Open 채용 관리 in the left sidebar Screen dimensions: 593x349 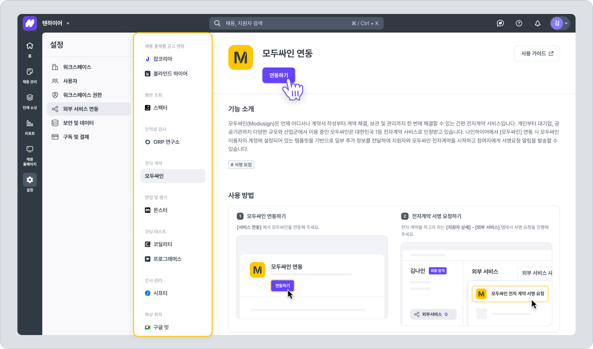[x=30, y=75]
